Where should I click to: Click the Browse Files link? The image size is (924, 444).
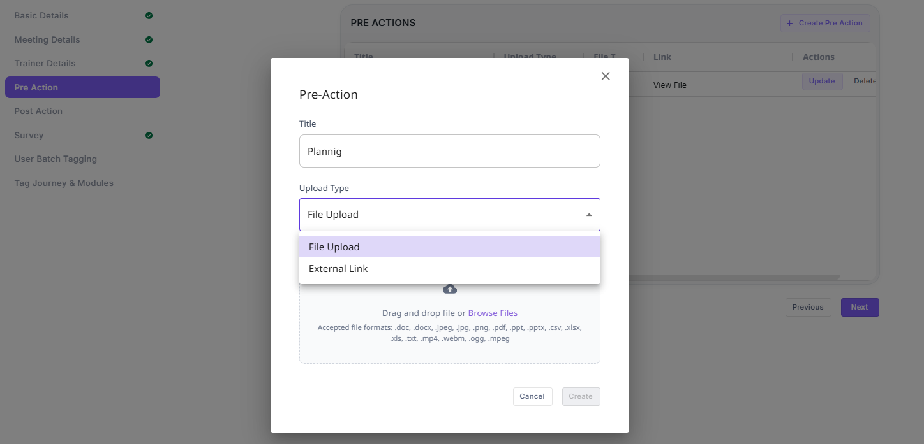(493, 313)
